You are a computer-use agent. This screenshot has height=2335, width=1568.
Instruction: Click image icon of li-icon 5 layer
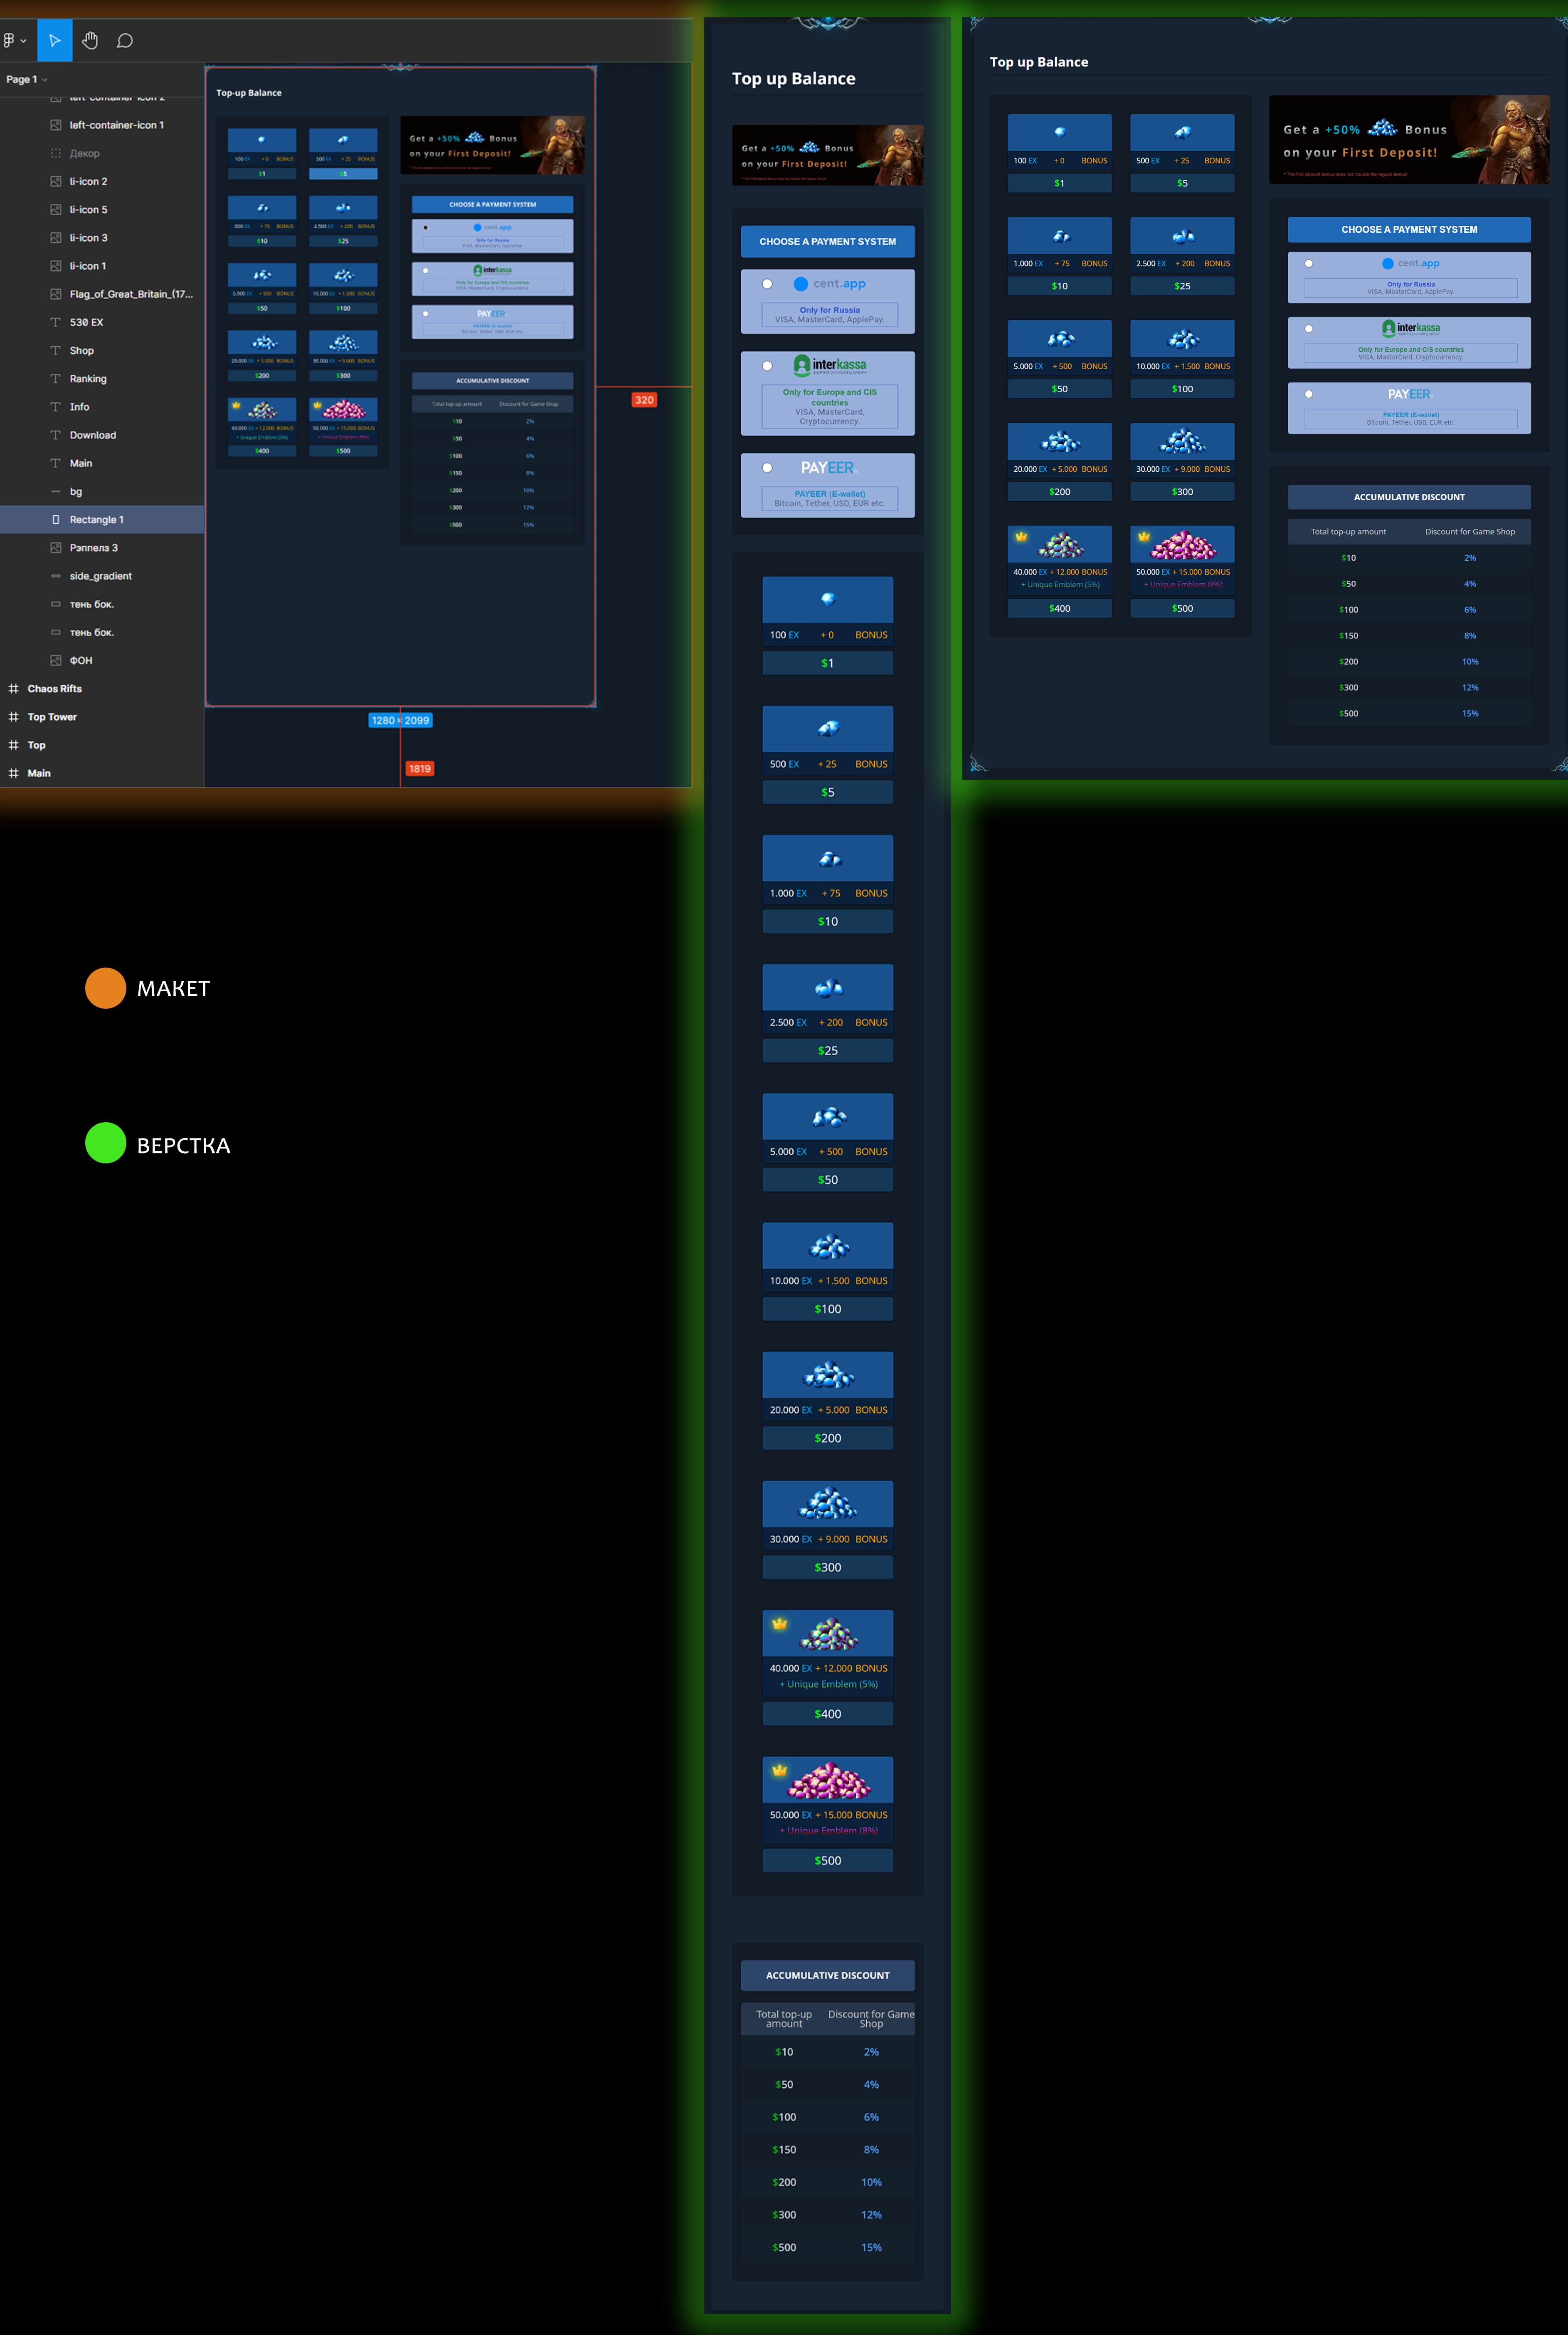tap(56, 209)
